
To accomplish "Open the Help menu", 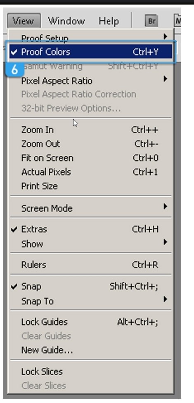I will (109, 21).
